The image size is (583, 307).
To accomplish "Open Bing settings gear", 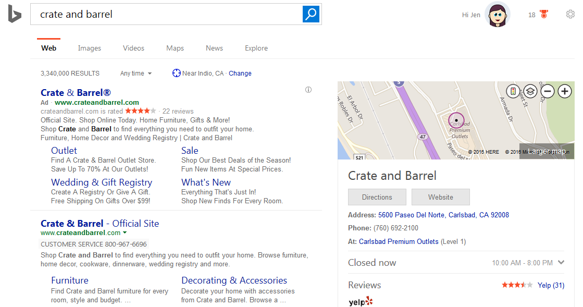I will [x=570, y=14].
